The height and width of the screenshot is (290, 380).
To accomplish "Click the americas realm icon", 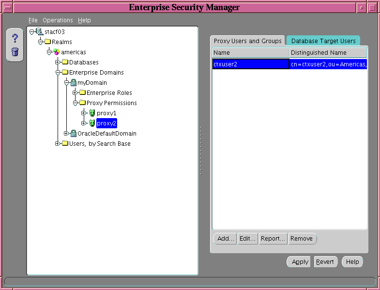I will 57,52.
